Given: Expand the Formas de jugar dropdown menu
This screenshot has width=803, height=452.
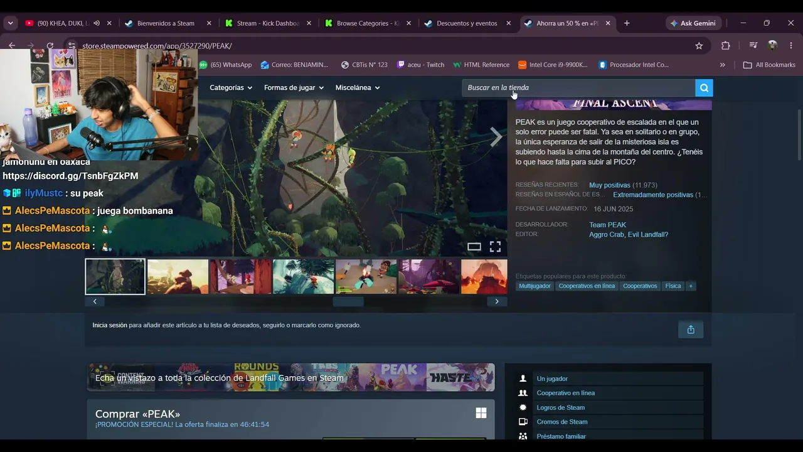Looking at the screenshot, I should point(294,88).
